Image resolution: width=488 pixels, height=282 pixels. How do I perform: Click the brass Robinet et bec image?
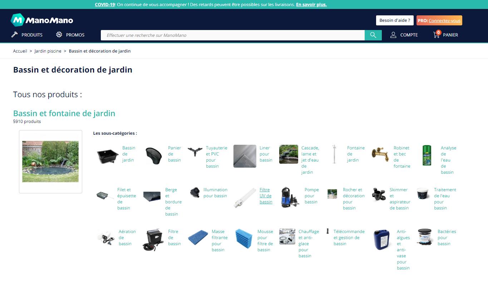(380, 154)
